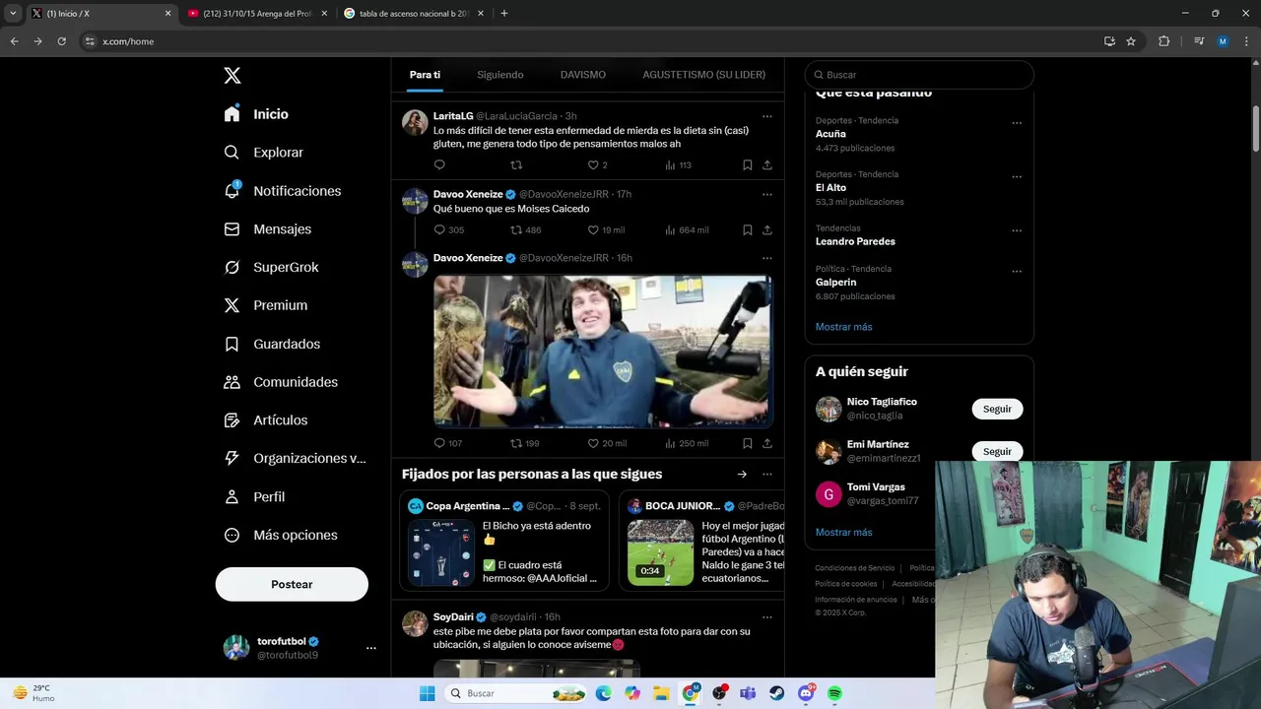
Task: Open more options for Galperin trend
Action: pos(1017,271)
